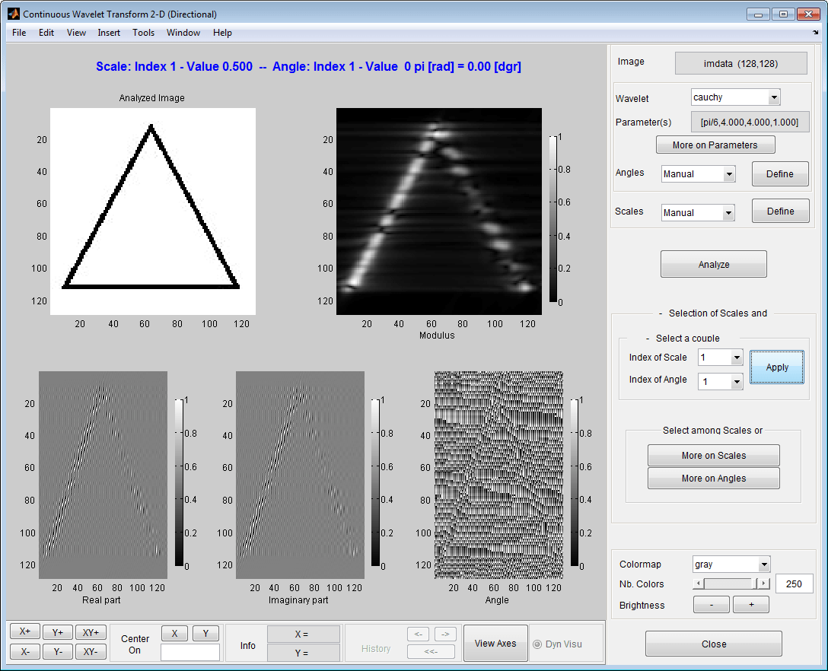Open the Index of Scale dropdown

click(x=720, y=358)
